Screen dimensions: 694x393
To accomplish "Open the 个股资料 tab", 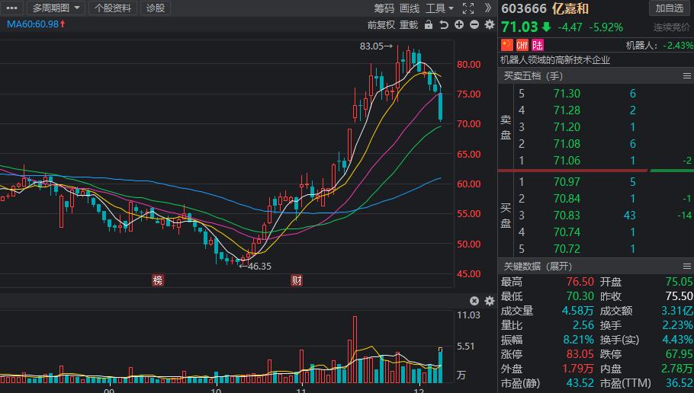I will coord(113,8).
